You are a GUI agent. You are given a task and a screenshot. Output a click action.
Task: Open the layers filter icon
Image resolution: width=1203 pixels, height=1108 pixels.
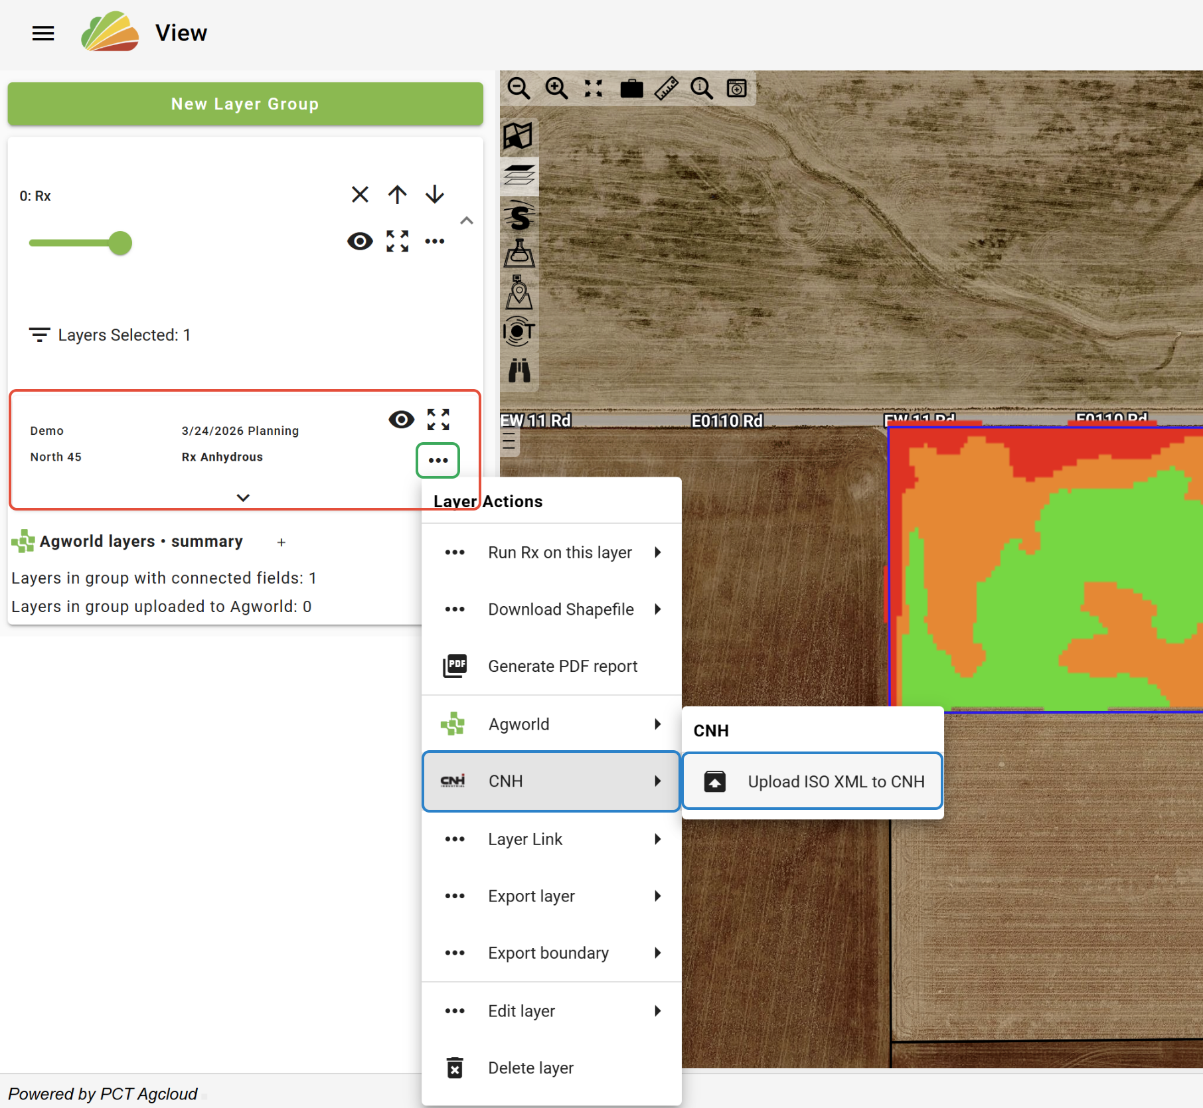39,335
